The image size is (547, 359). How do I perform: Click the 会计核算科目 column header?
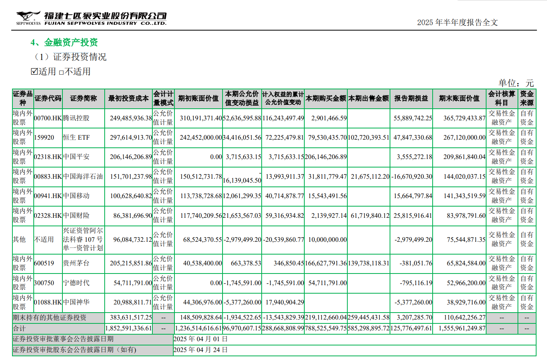click(502, 98)
